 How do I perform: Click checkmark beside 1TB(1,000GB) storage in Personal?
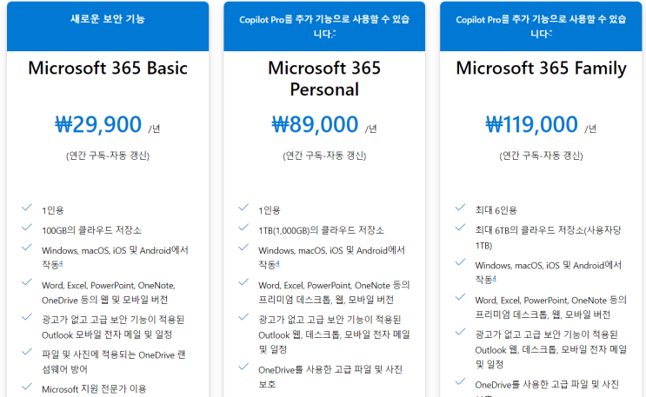(243, 229)
